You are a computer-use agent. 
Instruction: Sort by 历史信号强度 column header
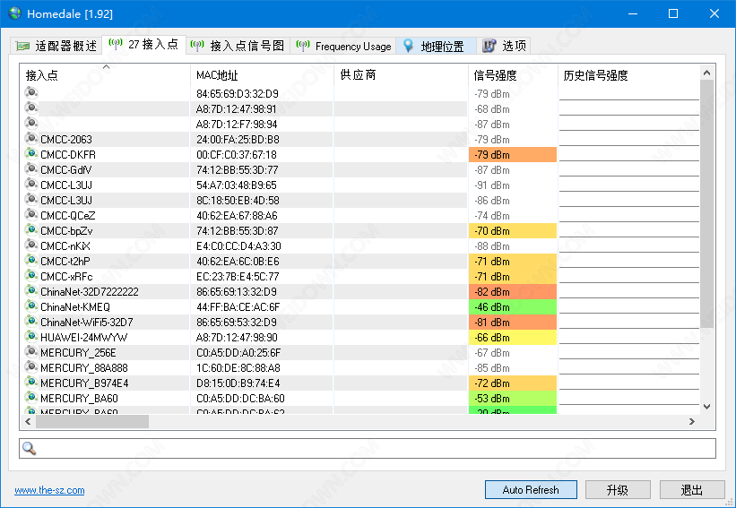[x=628, y=75]
